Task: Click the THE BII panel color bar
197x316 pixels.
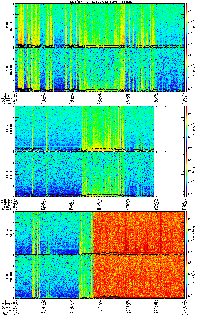Action: point(187,276)
